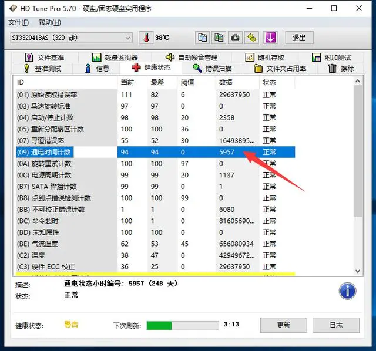This screenshot has height=351, width=376.
Task: Select the (BD) 未知属性 row
Action: click(155, 232)
